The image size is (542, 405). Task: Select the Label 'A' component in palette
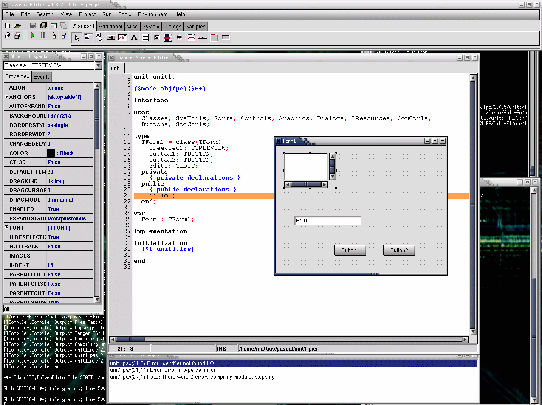pos(134,37)
